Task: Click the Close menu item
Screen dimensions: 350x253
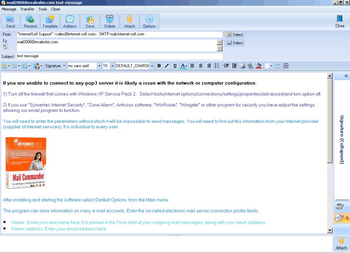Action: coord(55,9)
